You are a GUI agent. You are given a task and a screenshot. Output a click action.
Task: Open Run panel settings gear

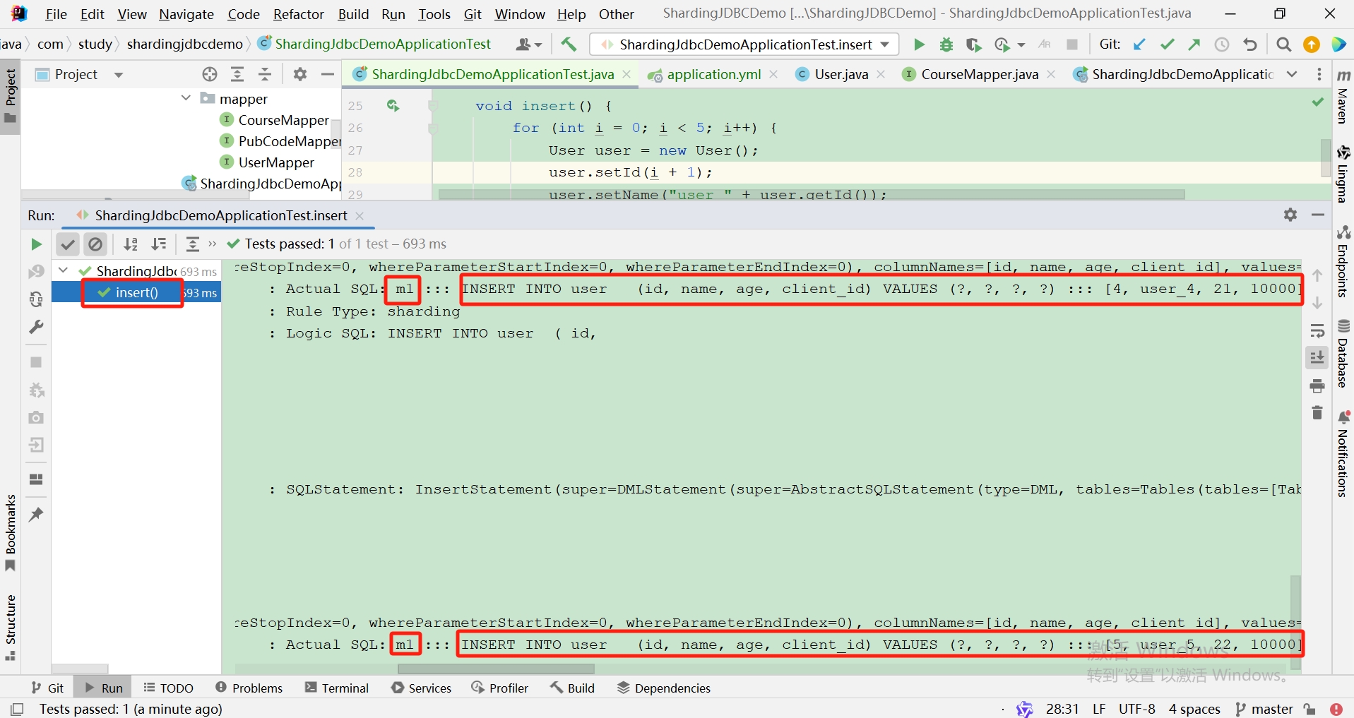(x=1290, y=215)
